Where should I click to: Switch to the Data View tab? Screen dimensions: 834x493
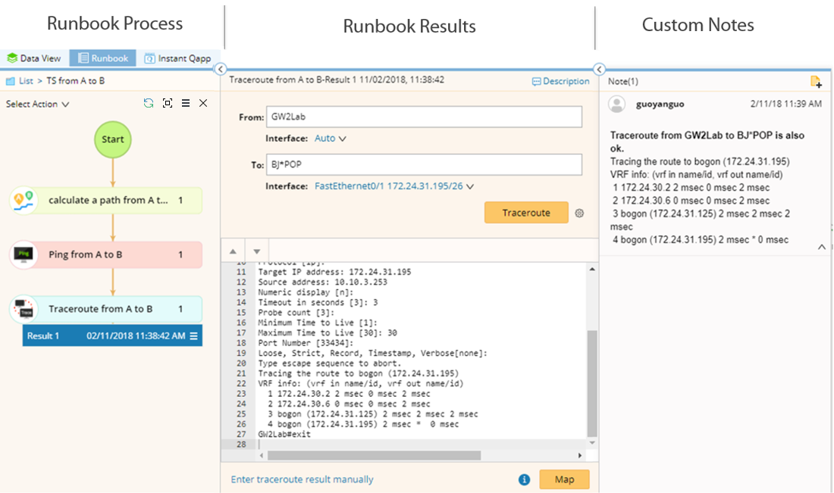click(x=34, y=58)
